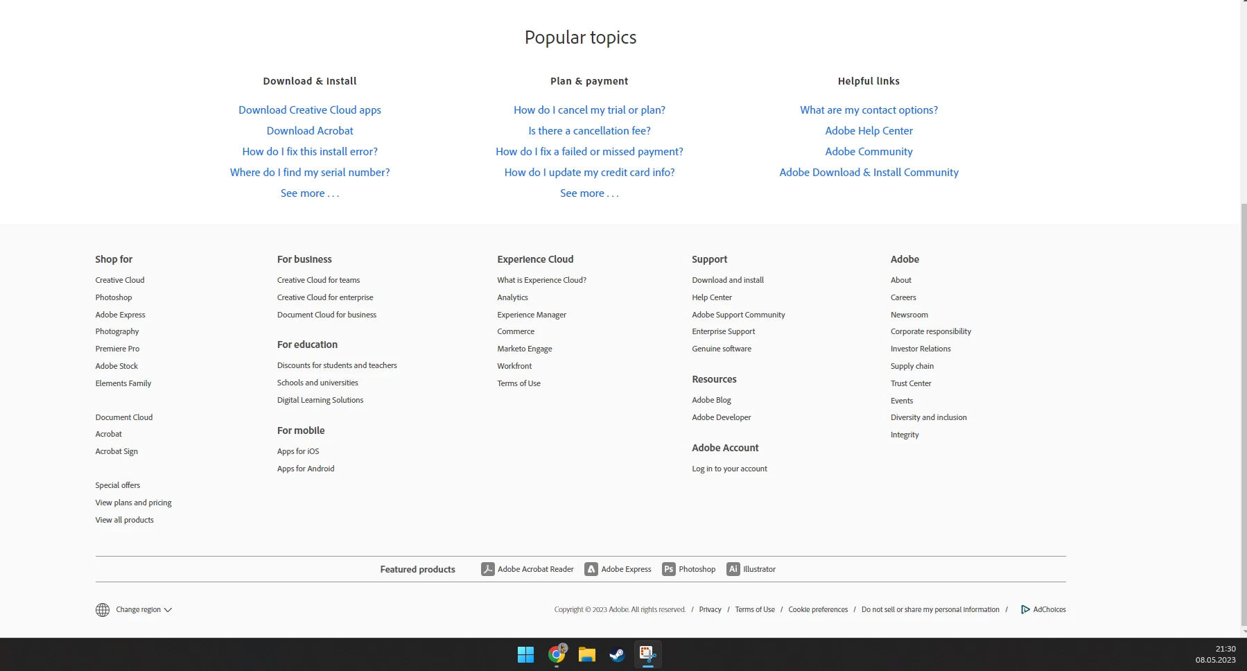Click the Adobe Acrobat Reader icon in featured products
The height and width of the screenshot is (671, 1247).
coord(488,569)
